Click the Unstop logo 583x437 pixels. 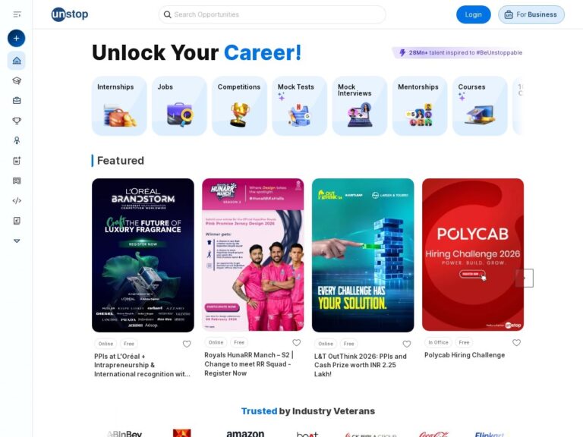pos(70,14)
